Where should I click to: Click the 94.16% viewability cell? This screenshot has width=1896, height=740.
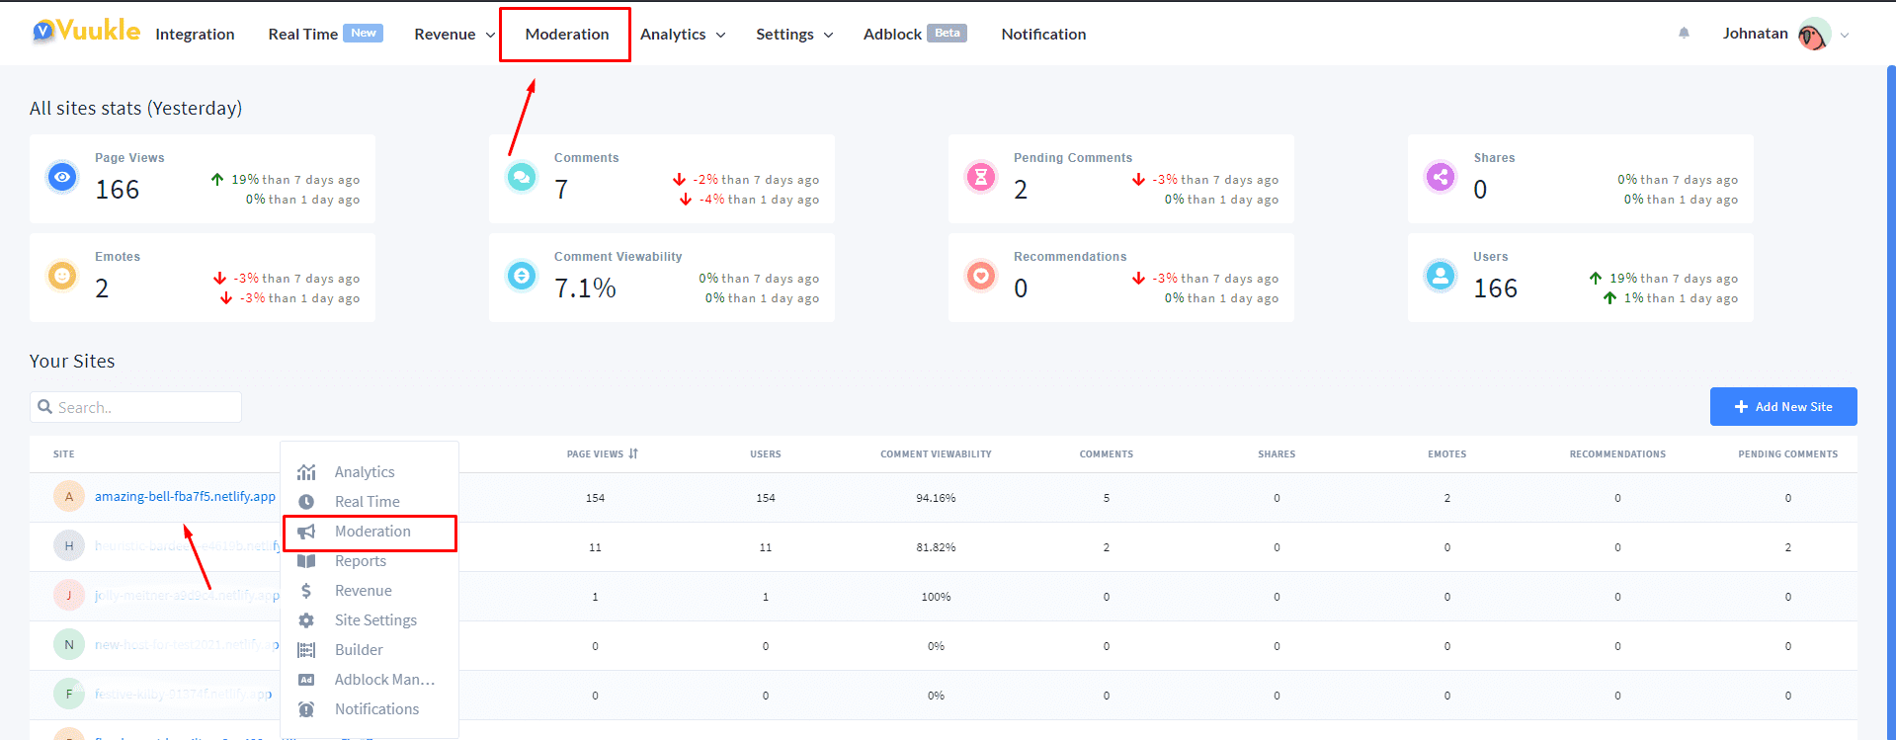(936, 498)
